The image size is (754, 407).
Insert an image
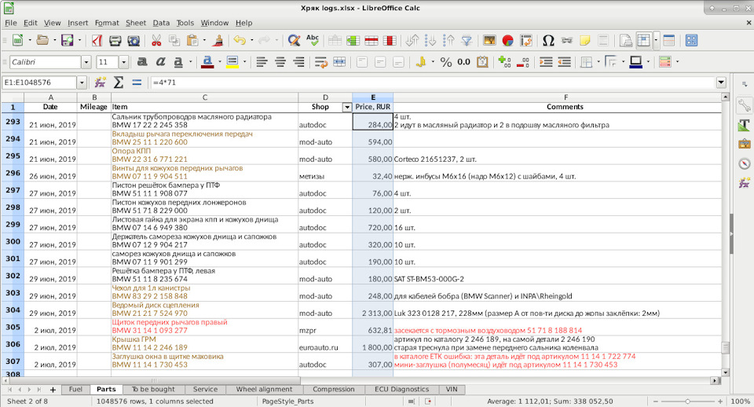[x=489, y=40]
